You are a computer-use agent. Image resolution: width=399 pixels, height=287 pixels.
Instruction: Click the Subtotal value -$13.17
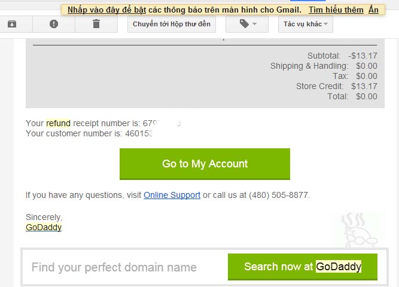(363, 56)
